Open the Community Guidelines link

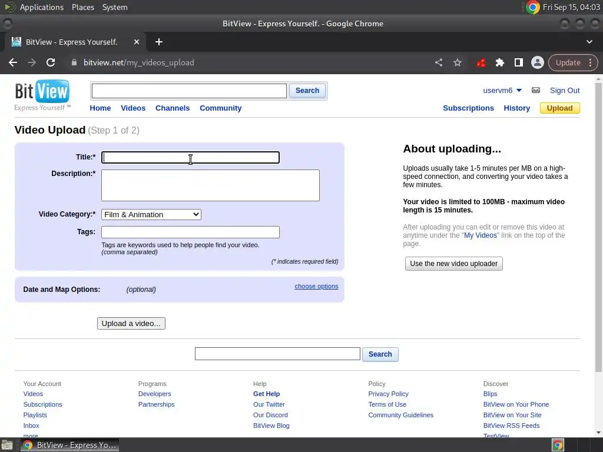click(x=400, y=415)
